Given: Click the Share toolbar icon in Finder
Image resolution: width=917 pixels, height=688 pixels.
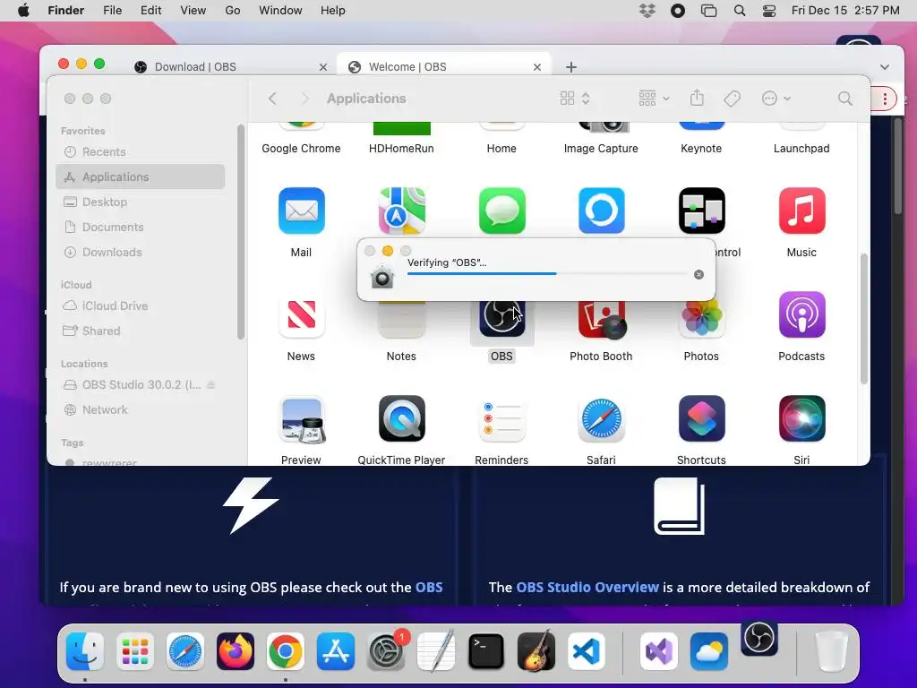Looking at the screenshot, I should click(697, 98).
